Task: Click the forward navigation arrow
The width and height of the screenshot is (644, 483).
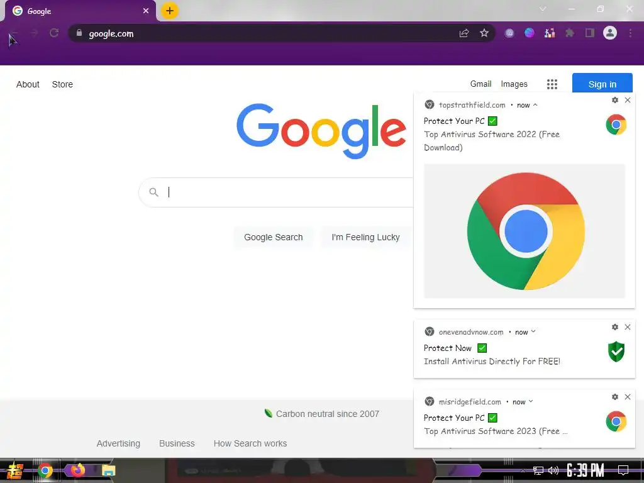Action: coord(34,33)
